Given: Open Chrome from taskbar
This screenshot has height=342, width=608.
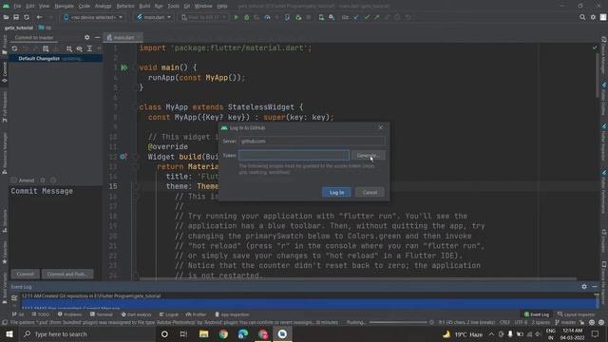Looking at the screenshot, I should tap(223, 333).
